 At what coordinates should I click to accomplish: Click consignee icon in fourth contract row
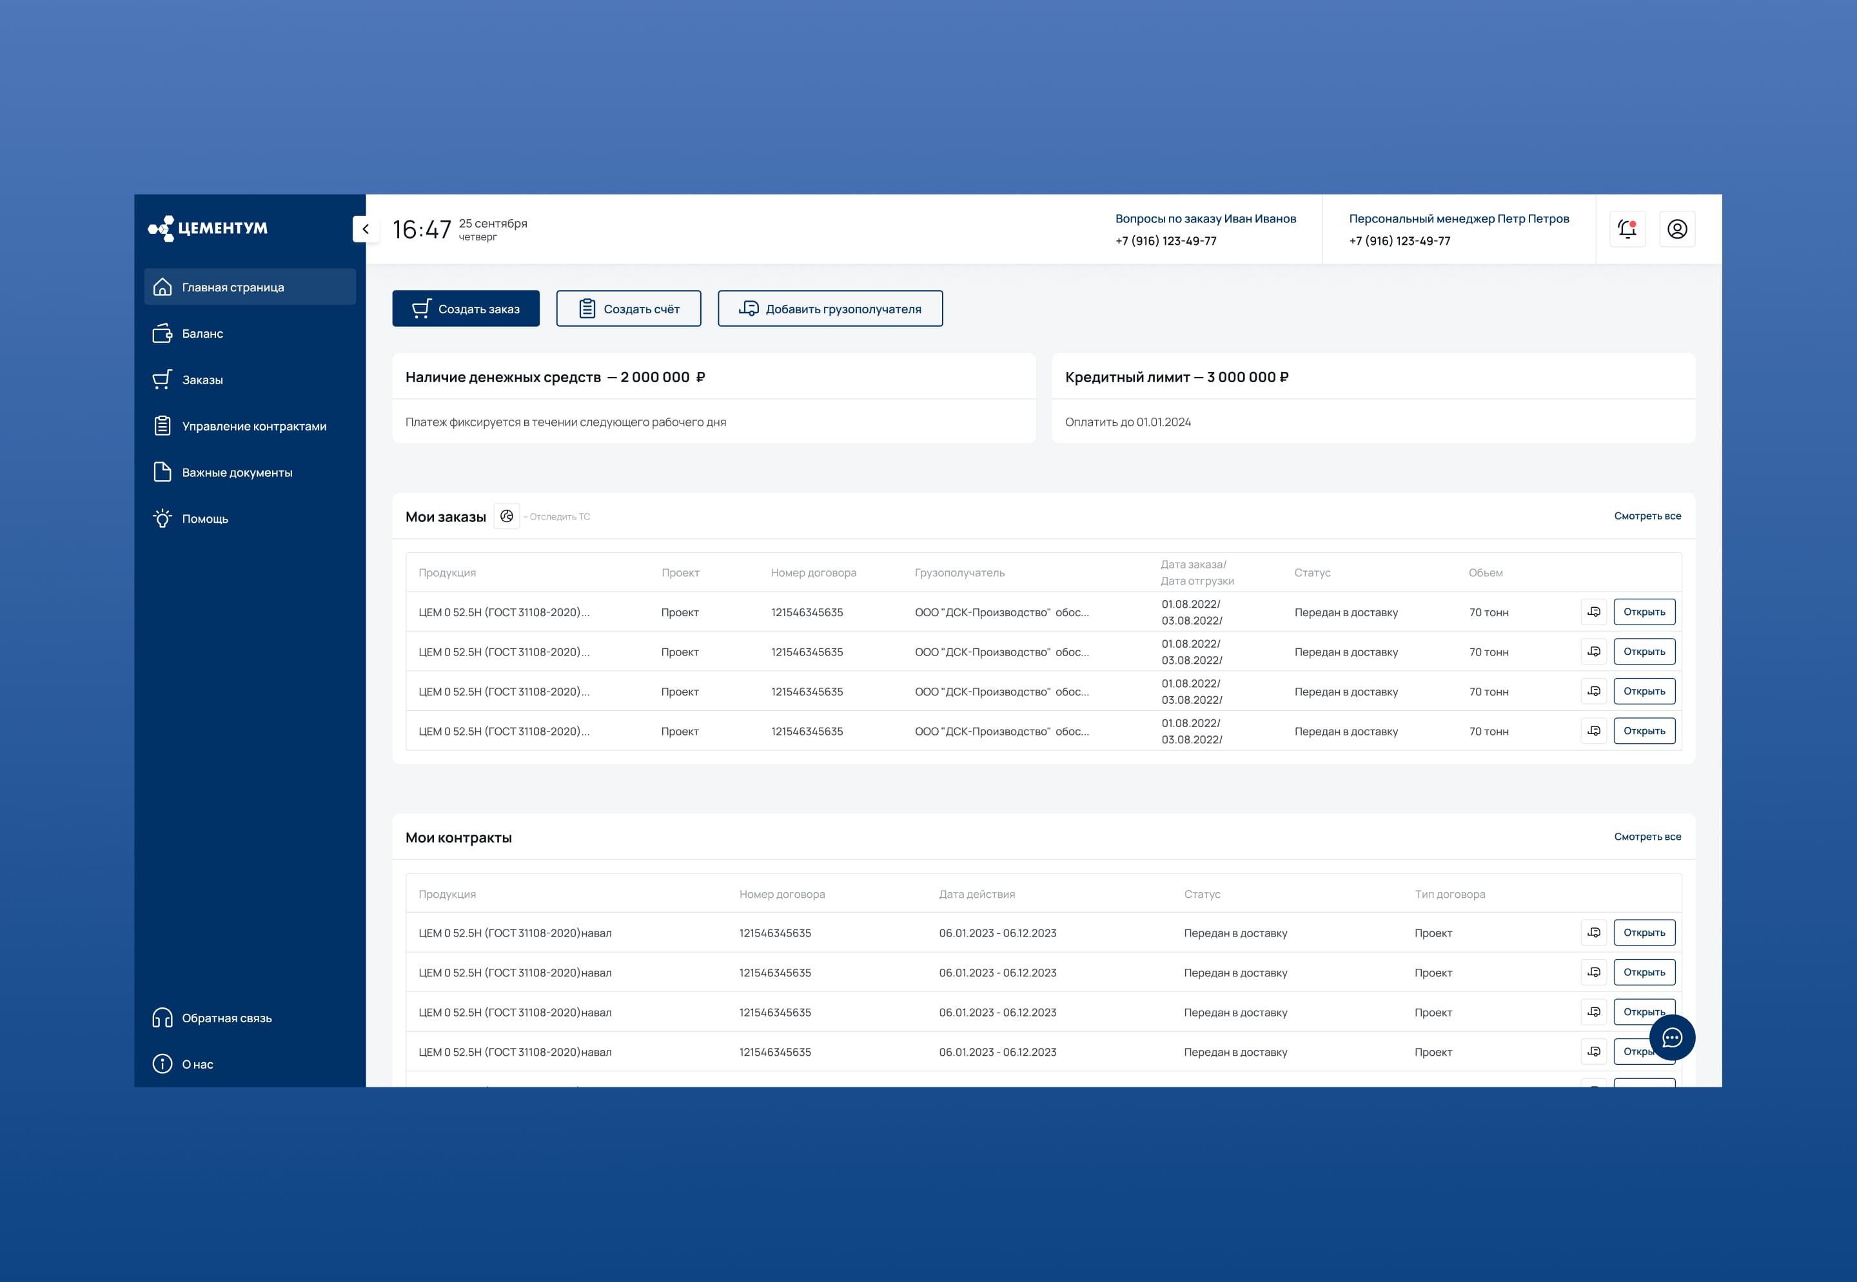pos(1594,1051)
